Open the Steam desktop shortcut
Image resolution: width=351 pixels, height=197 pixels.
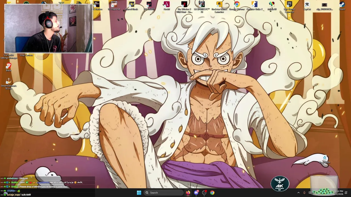[342, 6]
